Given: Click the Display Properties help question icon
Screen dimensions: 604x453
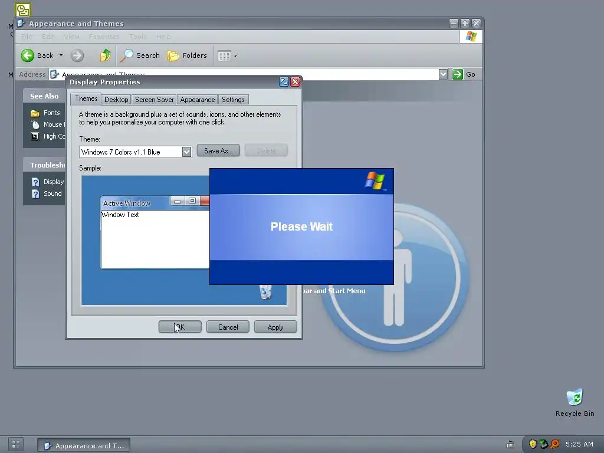Looking at the screenshot, I should click(284, 81).
